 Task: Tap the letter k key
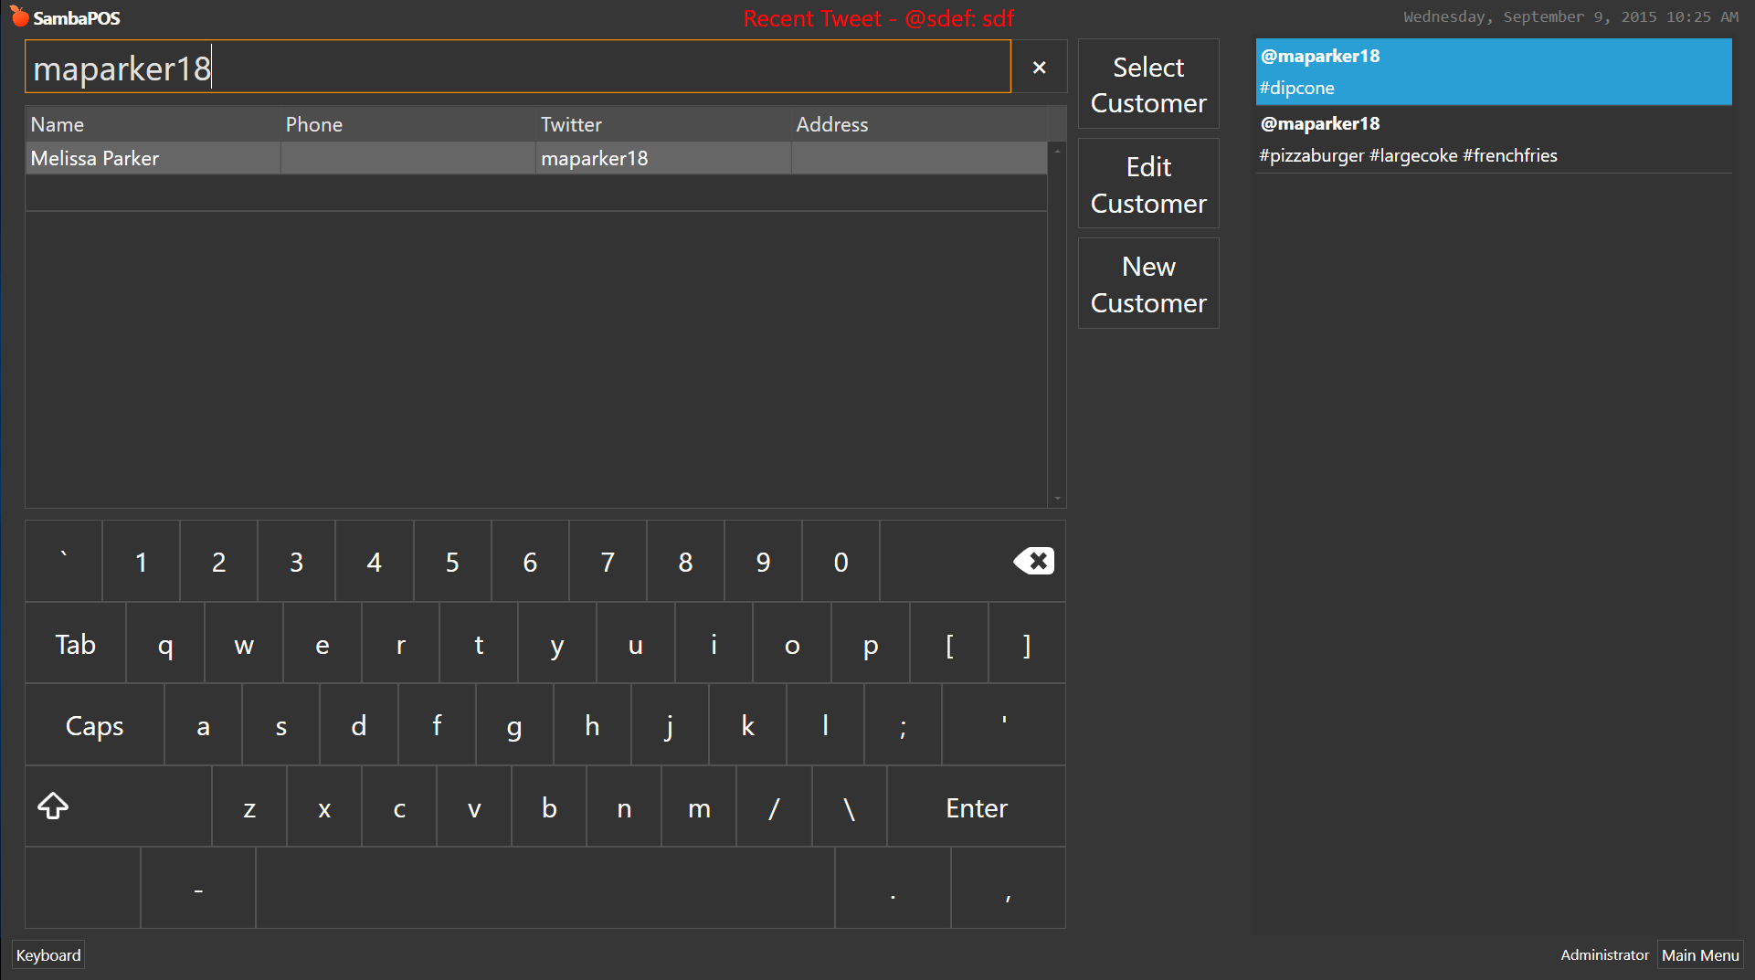pos(747,725)
